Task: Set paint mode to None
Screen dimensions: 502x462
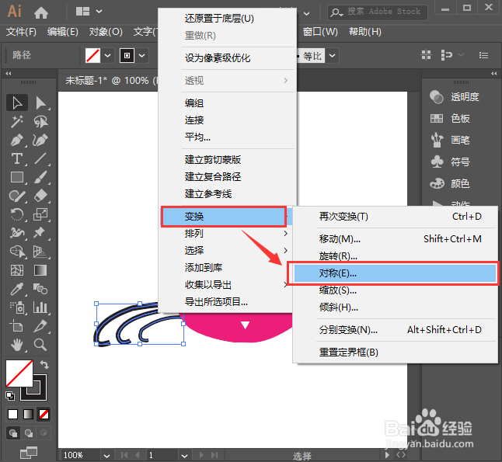Action: click(x=44, y=414)
